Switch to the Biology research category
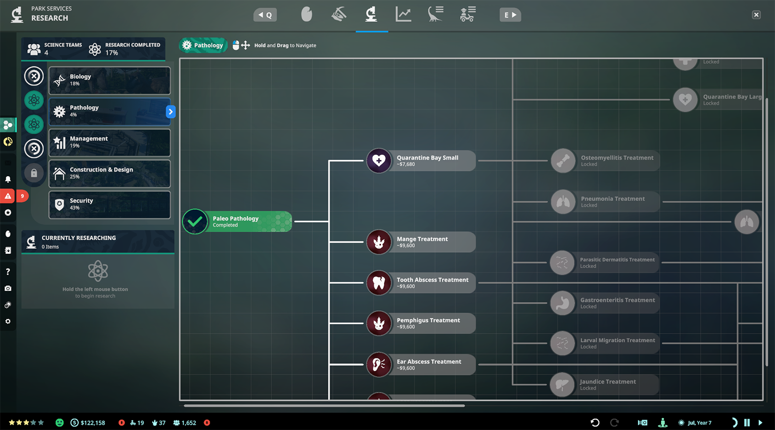 pyautogui.click(x=110, y=80)
